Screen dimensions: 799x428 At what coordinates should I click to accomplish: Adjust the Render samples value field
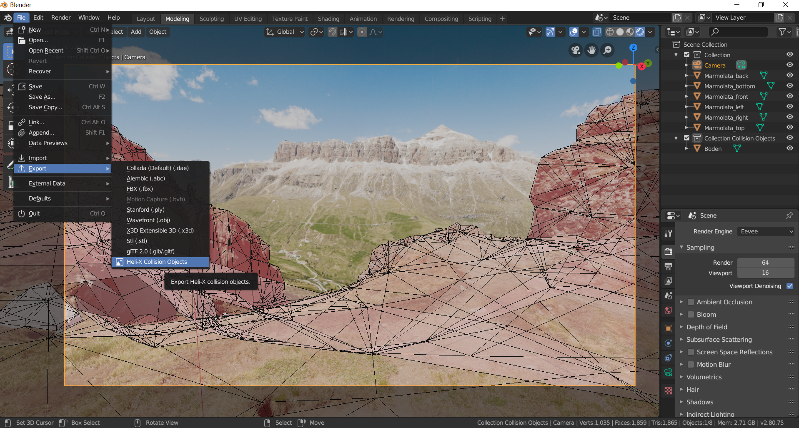point(765,263)
